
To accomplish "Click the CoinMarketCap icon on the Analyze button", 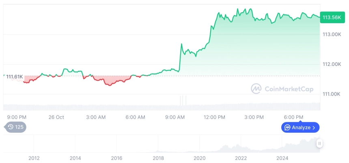I will (287, 128).
